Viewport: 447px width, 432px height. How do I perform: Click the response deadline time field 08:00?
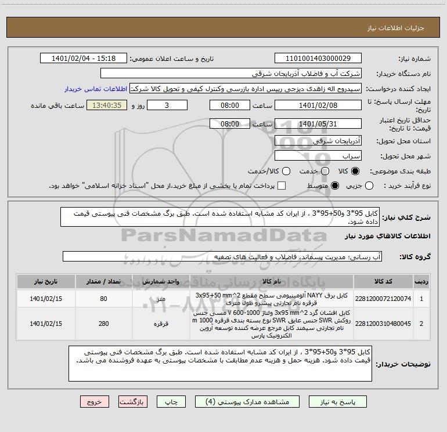[230, 105]
